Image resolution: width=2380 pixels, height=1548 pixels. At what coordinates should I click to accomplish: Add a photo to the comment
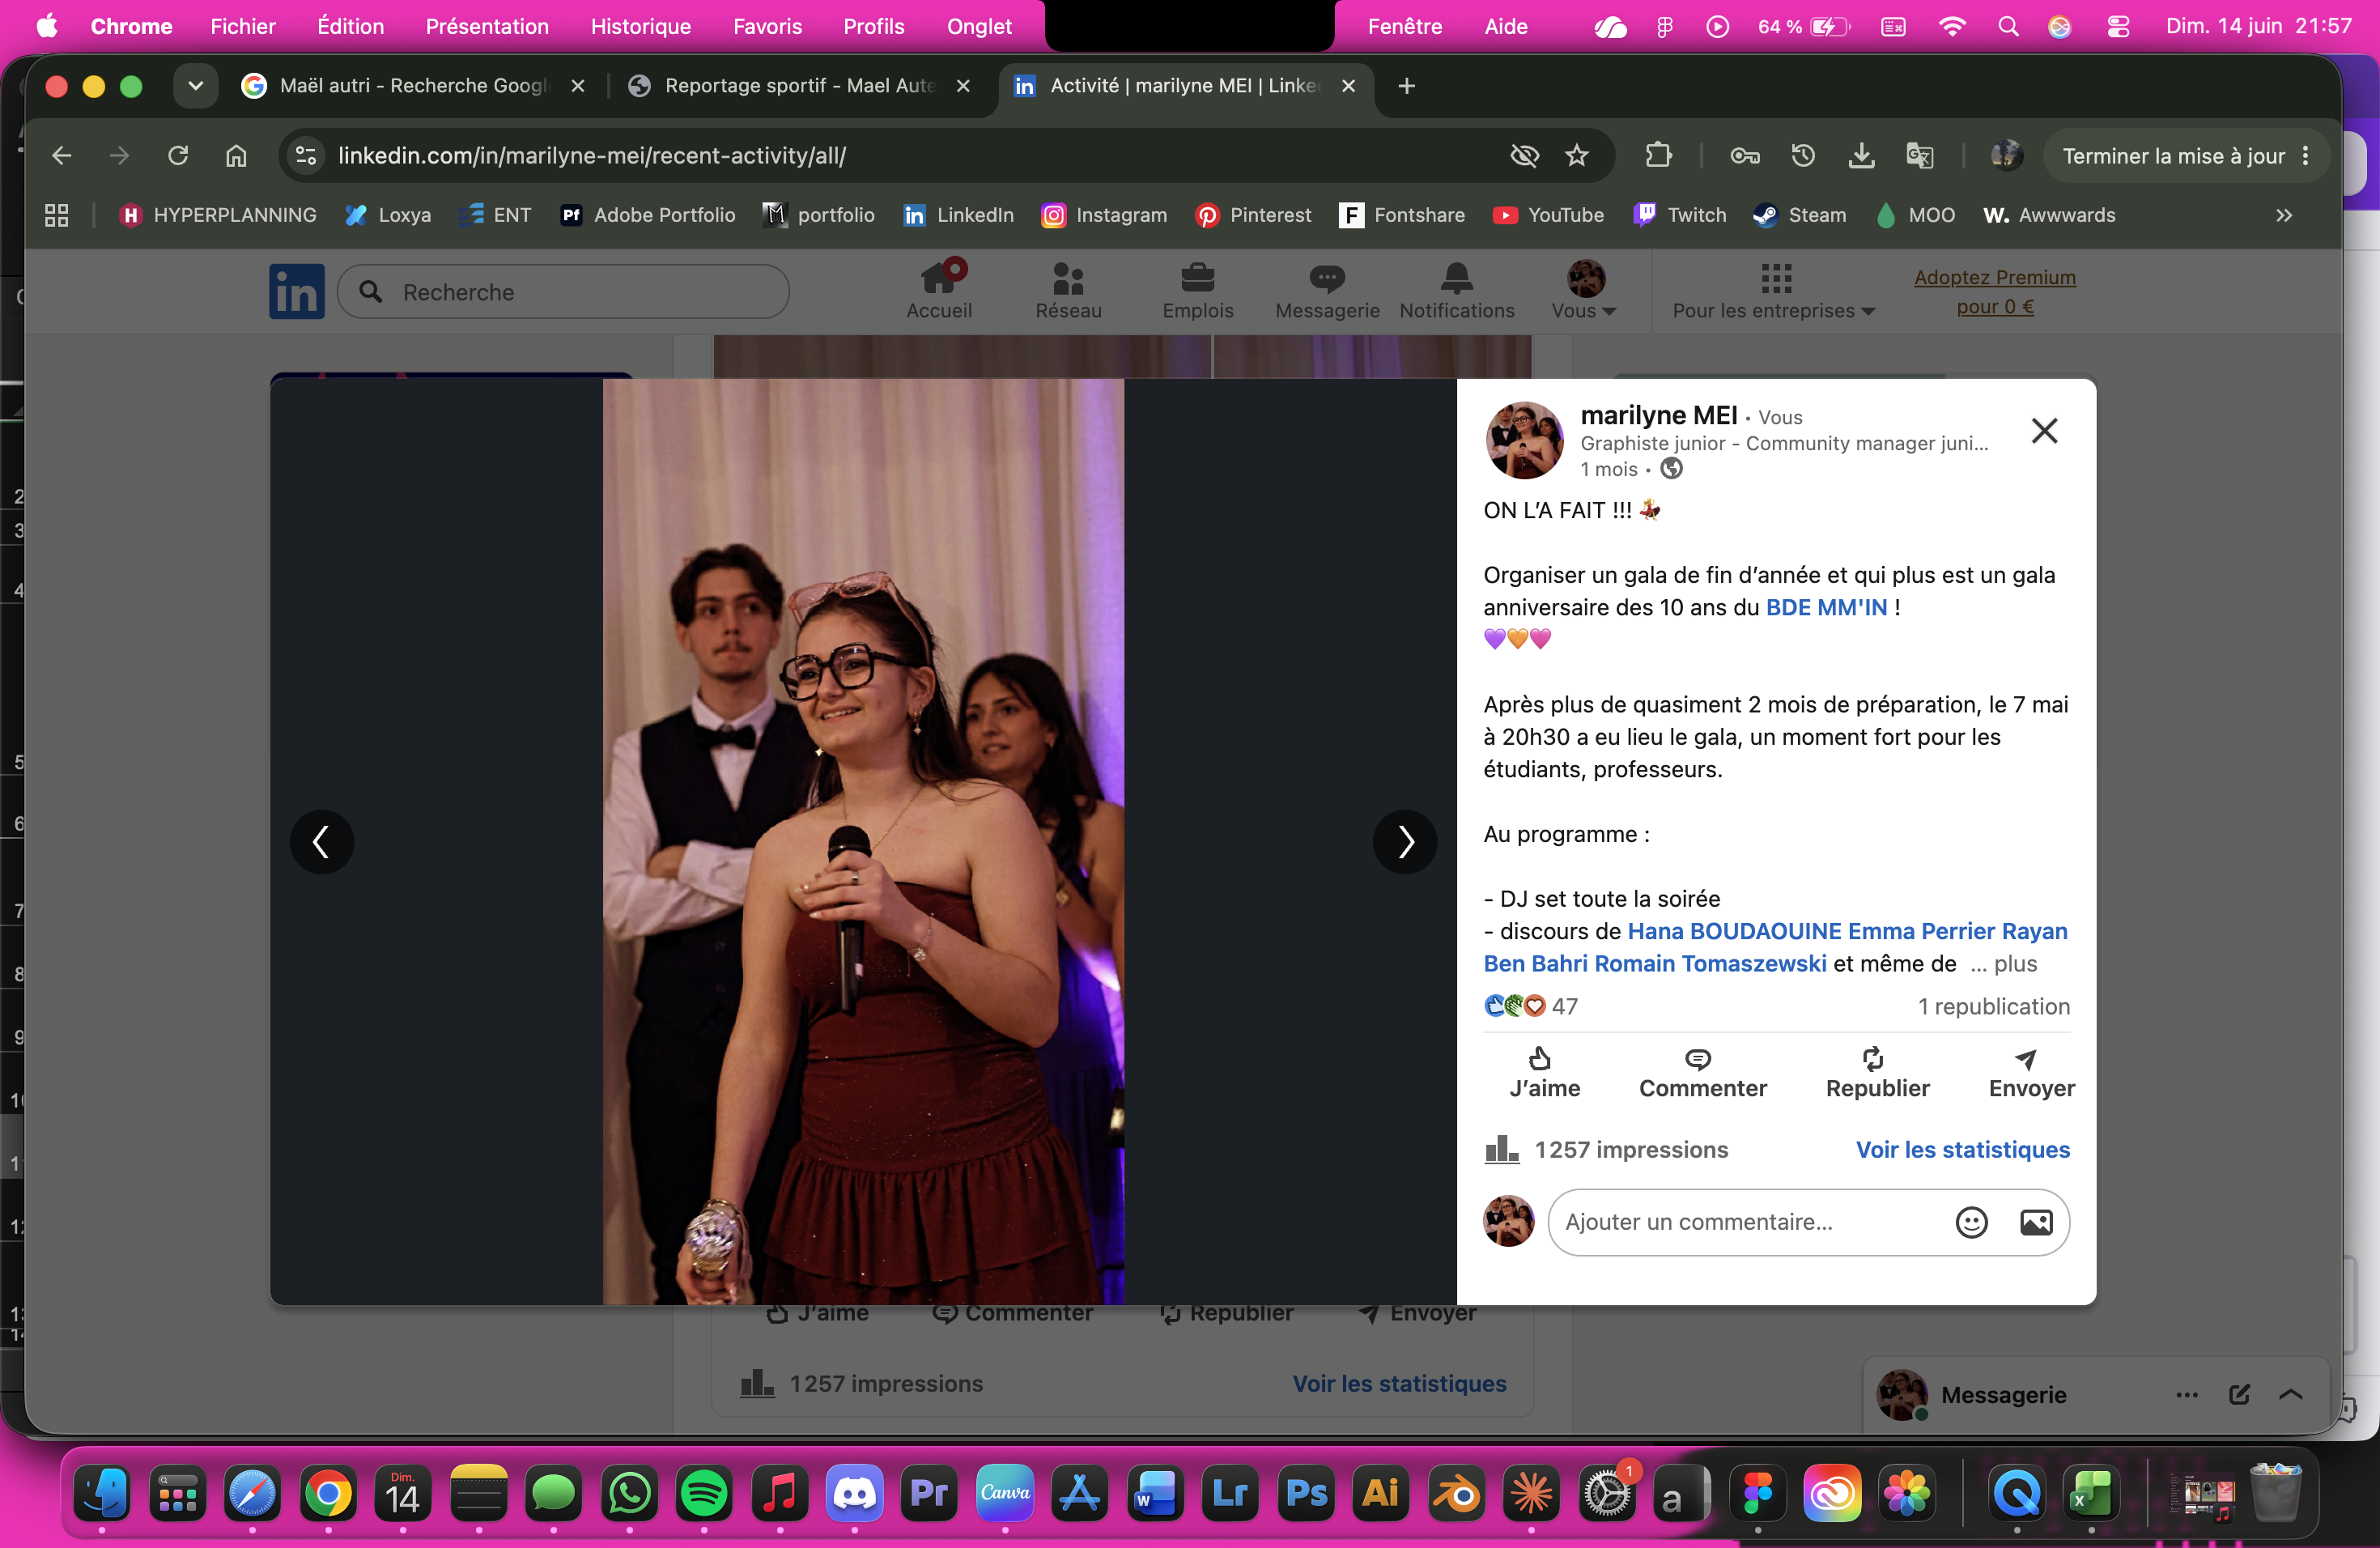(2036, 1222)
